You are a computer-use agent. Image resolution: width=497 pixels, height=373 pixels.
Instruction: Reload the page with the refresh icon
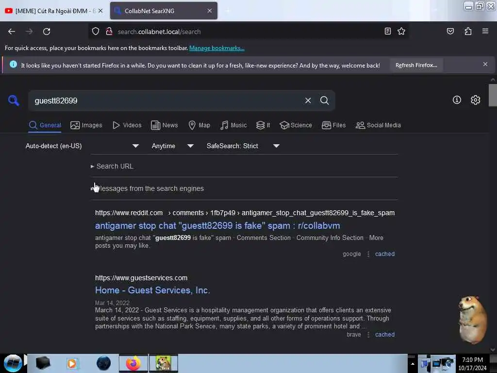point(47,32)
